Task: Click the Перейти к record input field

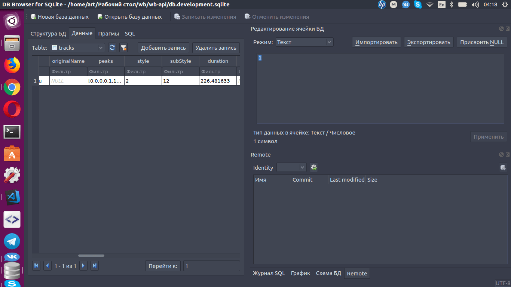Action: pyautogui.click(x=211, y=266)
